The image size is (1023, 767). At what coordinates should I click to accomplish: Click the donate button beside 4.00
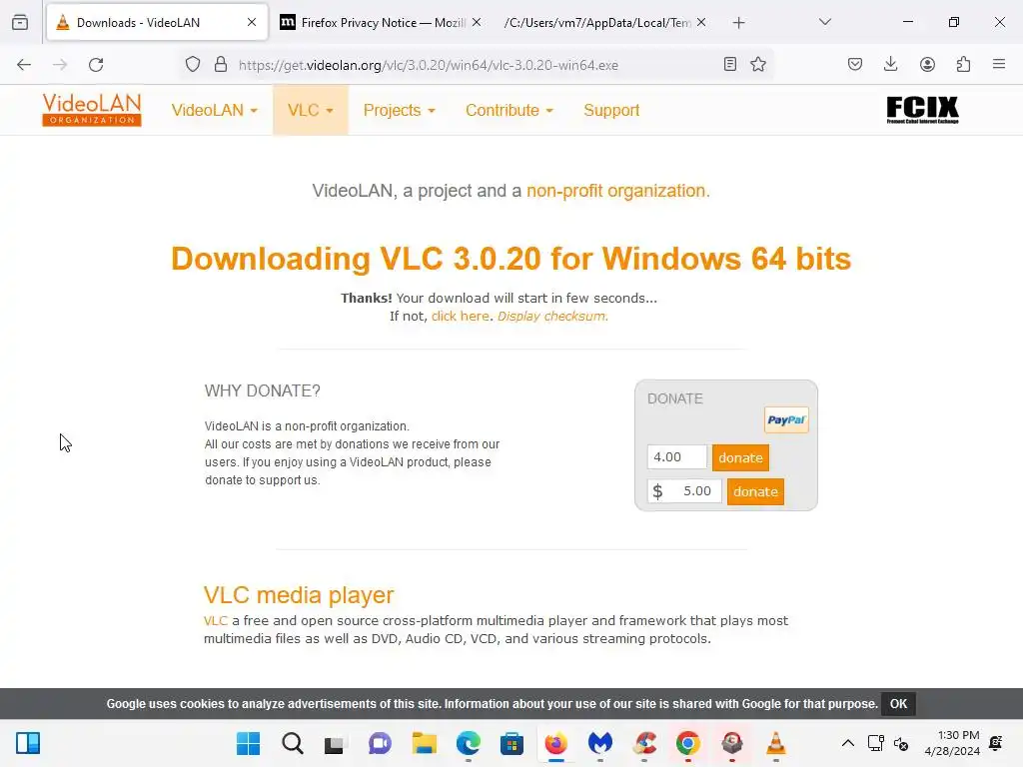(x=740, y=457)
